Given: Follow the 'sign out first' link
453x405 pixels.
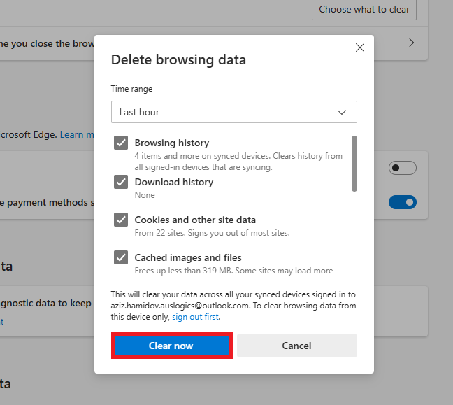Looking at the screenshot, I should [x=196, y=318].
